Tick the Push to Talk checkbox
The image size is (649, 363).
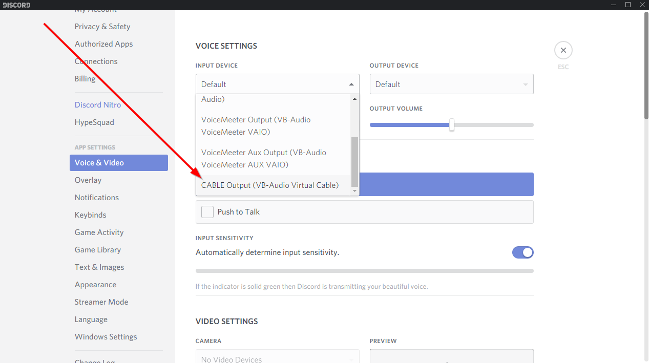click(207, 212)
